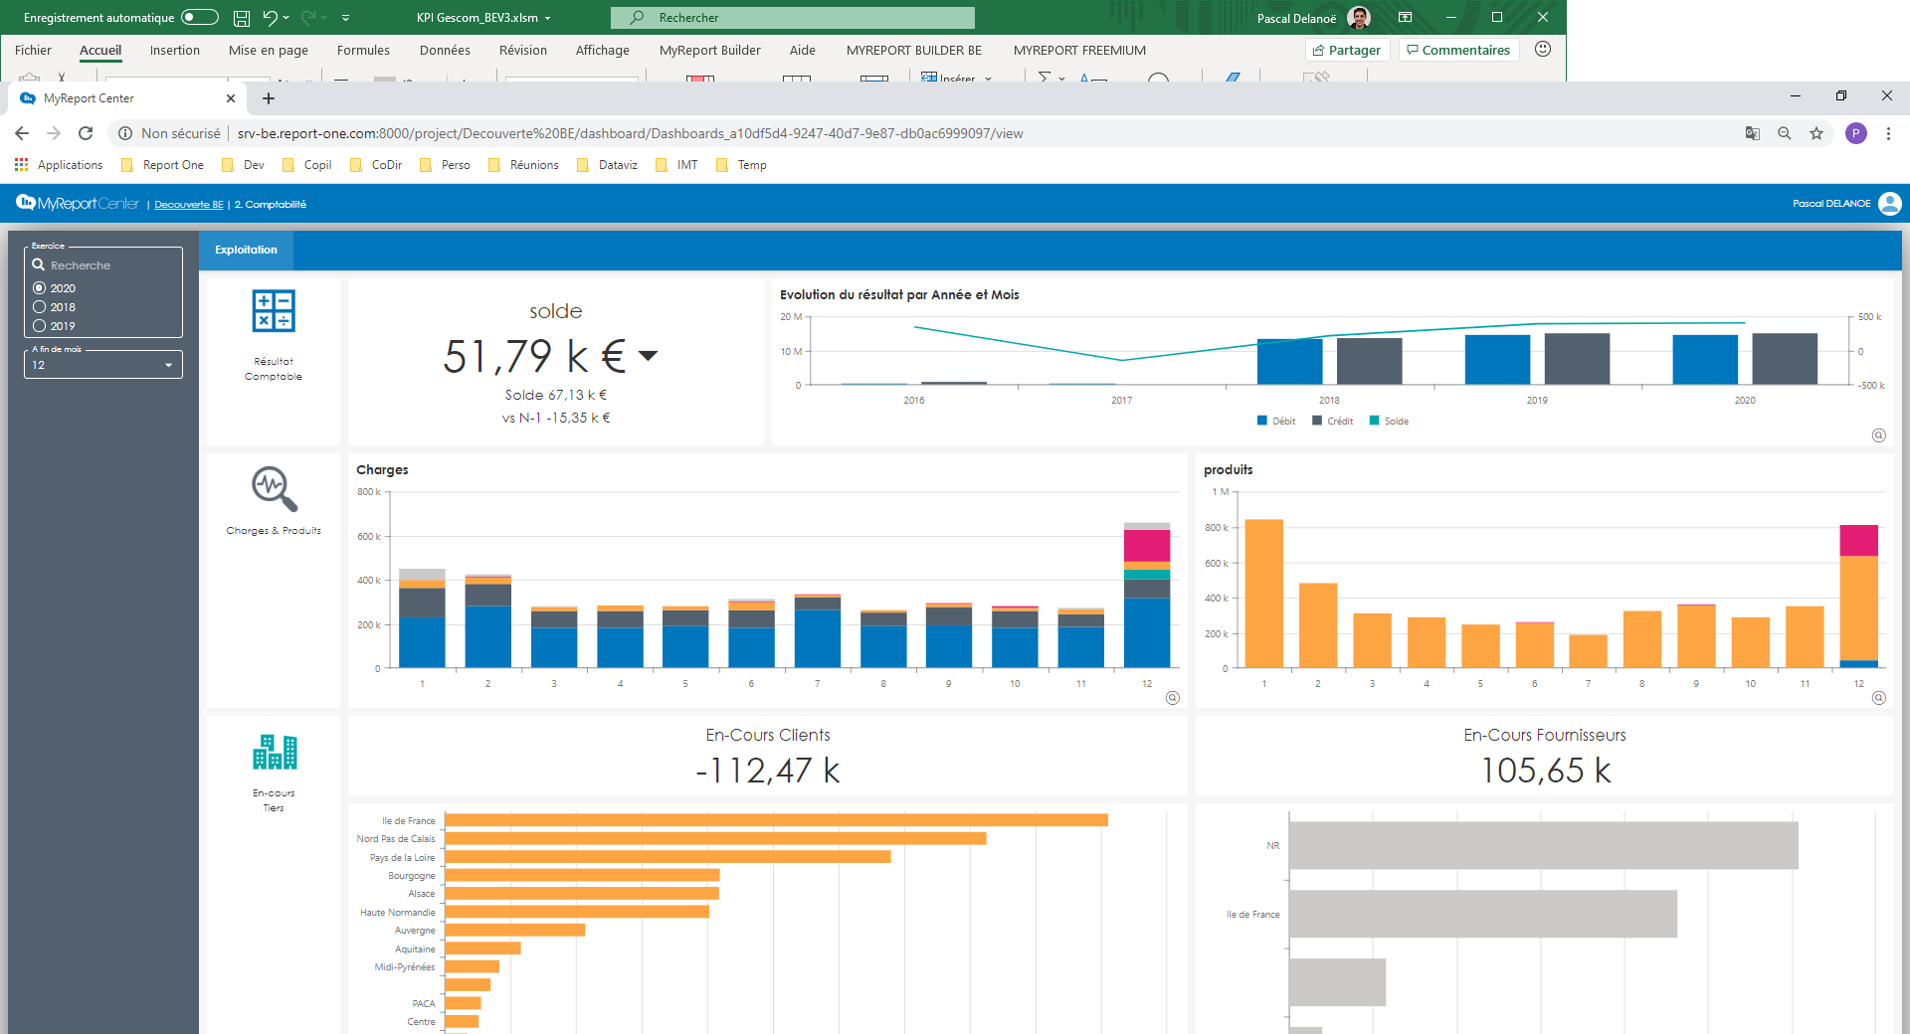
Task: Undo the last action in Excel
Action: coord(270,18)
